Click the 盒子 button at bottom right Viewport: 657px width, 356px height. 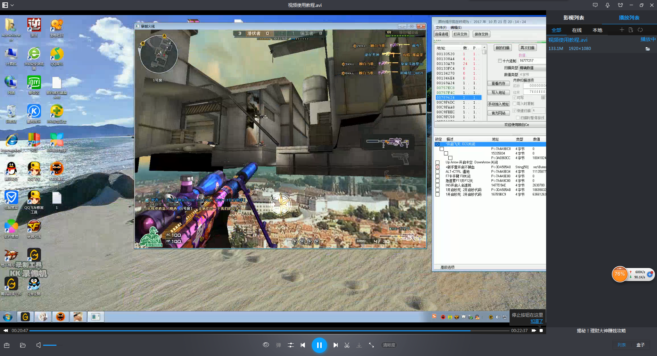click(x=640, y=345)
